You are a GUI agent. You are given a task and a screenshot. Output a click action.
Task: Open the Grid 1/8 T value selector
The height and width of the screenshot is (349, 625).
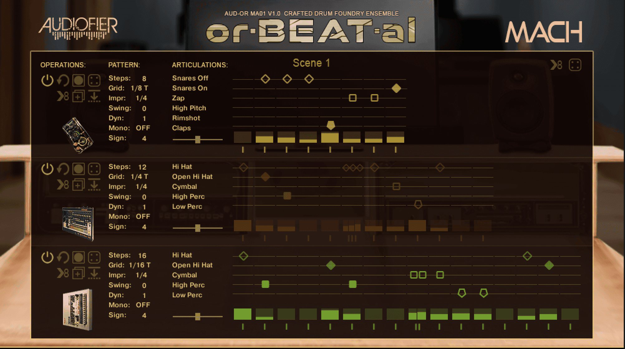tap(139, 88)
